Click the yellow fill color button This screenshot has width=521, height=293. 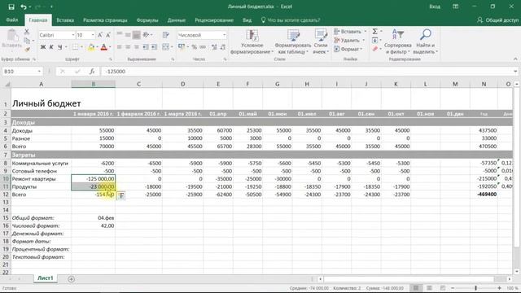coord(90,47)
